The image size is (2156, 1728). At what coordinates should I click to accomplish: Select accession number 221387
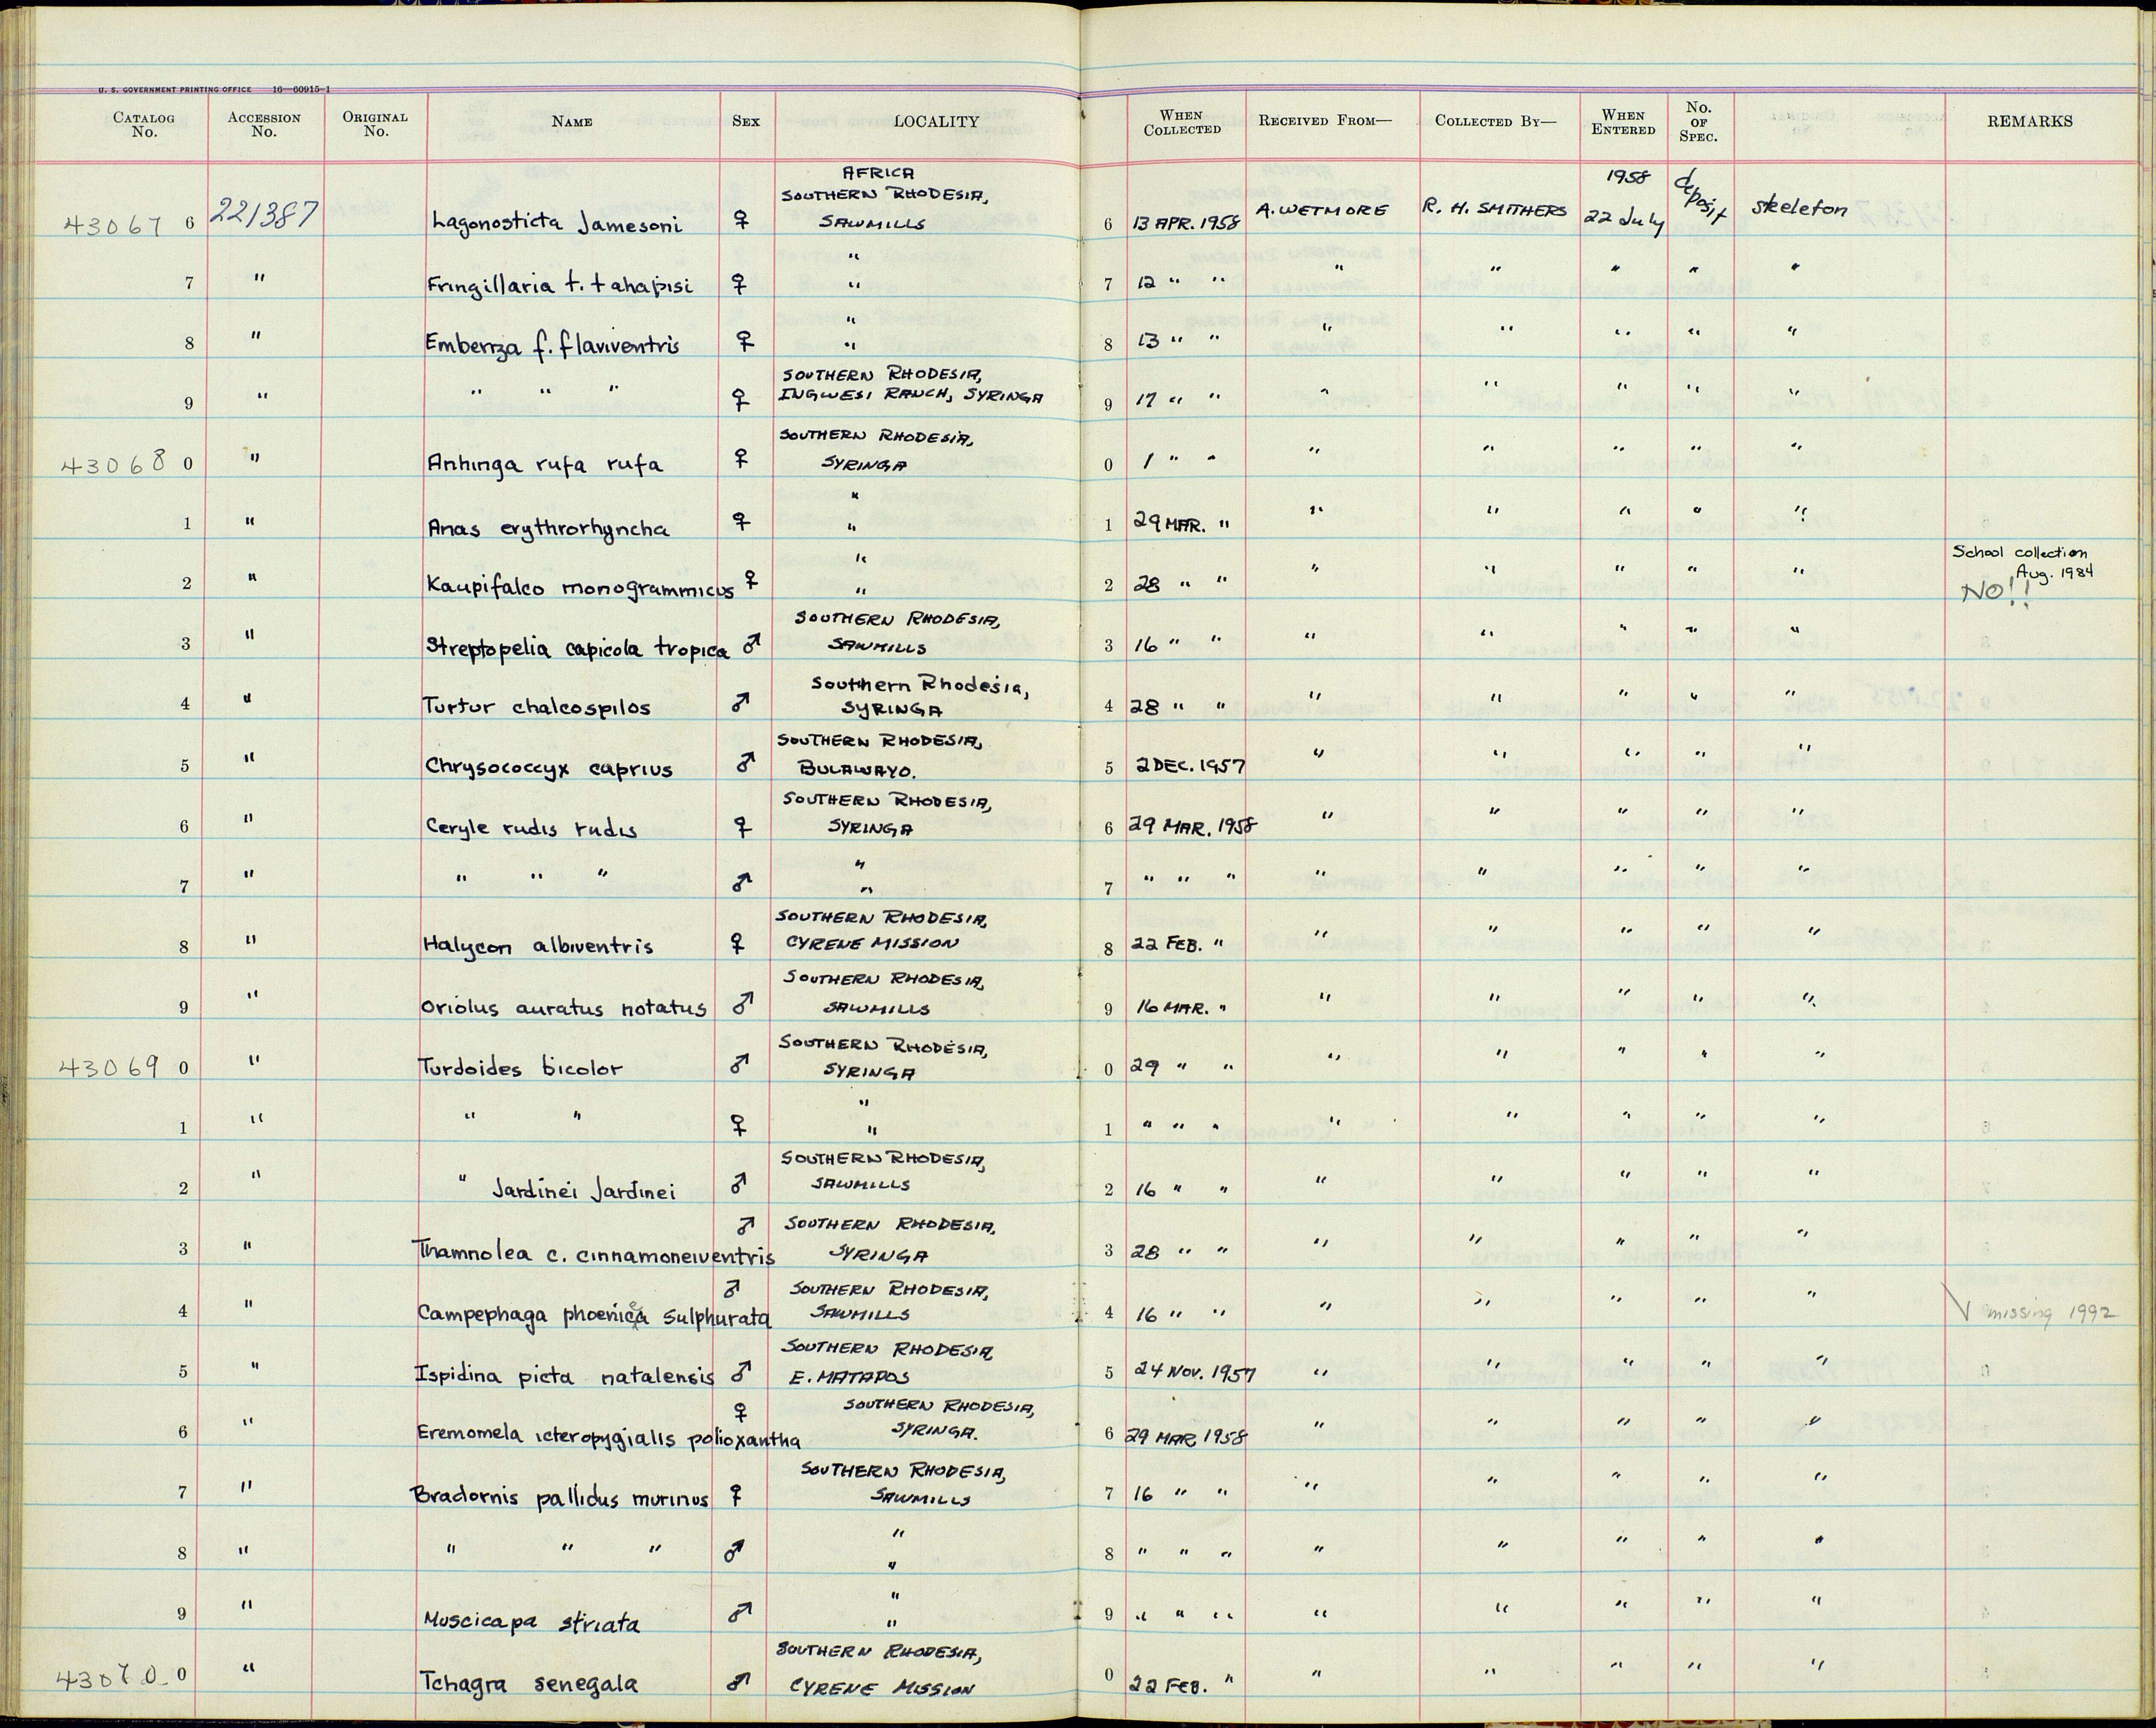pyautogui.click(x=264, y=213)
